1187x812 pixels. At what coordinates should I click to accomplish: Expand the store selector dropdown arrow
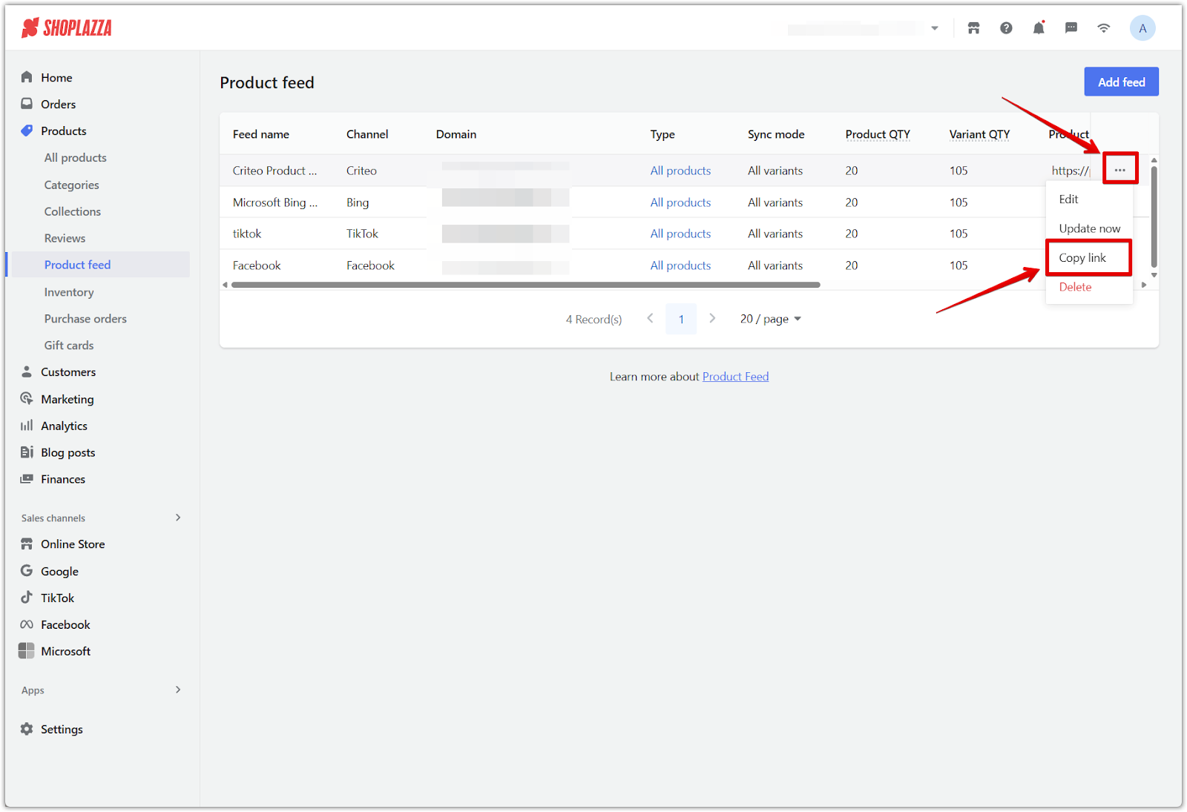(935, 28)
